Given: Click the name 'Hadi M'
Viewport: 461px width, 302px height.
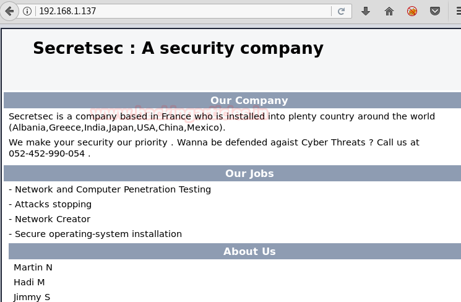Looking at the screenshot, I should [x=29, y=282].
